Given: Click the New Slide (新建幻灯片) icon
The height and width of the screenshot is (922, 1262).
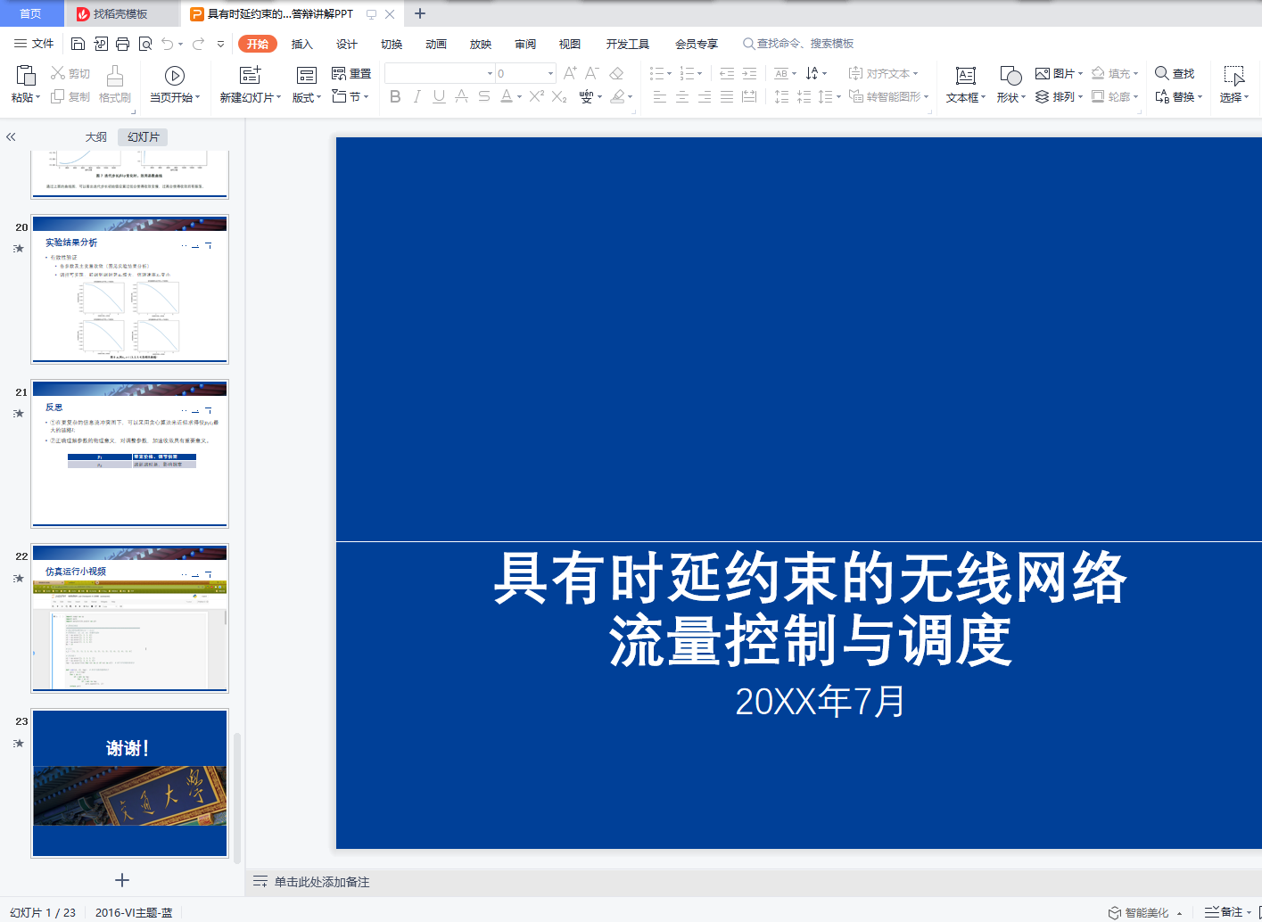Looking at the screenshot, I should [251, 76].
